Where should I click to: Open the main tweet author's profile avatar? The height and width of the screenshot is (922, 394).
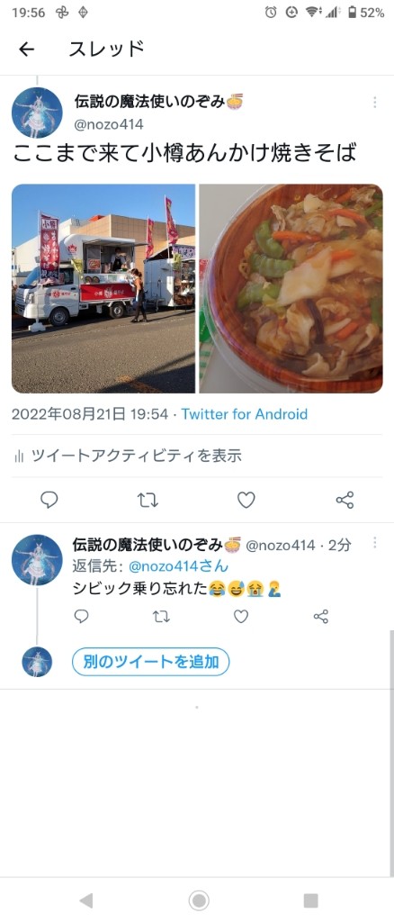tap(37, 113)
